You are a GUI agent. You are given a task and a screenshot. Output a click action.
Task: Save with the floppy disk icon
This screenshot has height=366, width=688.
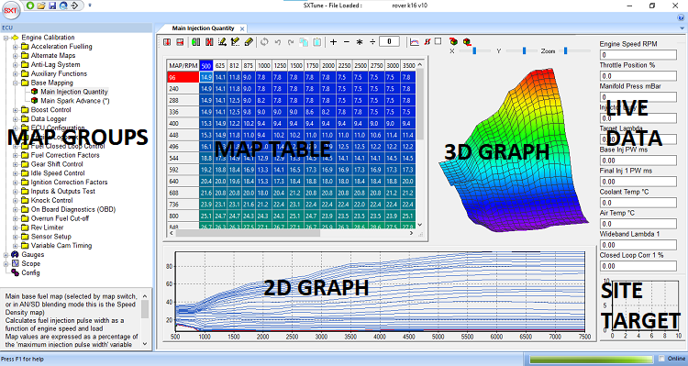pos(52,6)
